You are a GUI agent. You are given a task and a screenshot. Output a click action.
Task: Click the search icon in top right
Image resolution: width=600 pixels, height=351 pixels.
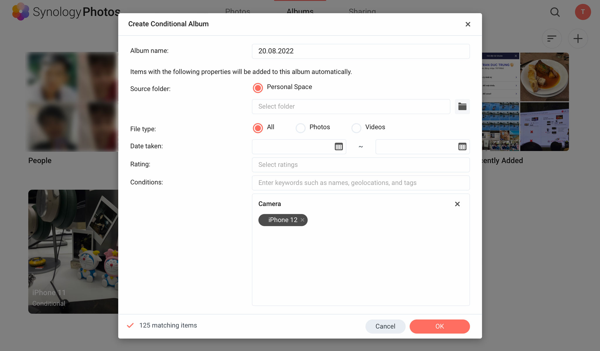[x=556, y=11]
